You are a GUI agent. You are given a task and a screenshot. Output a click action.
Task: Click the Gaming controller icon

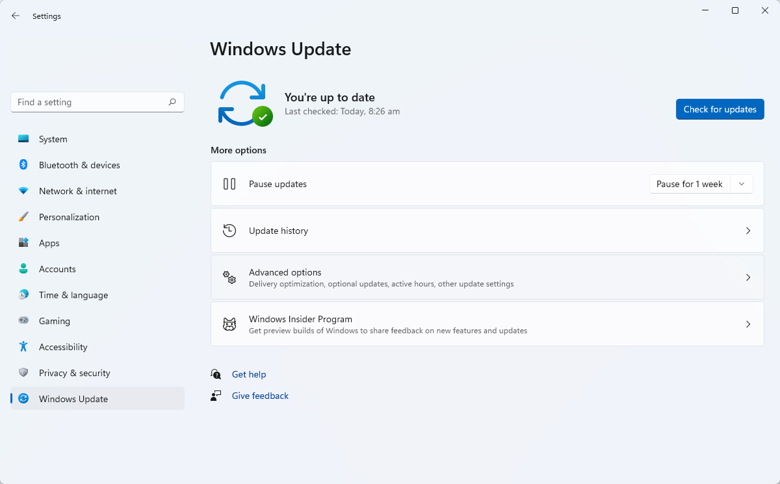click(23, 321)
